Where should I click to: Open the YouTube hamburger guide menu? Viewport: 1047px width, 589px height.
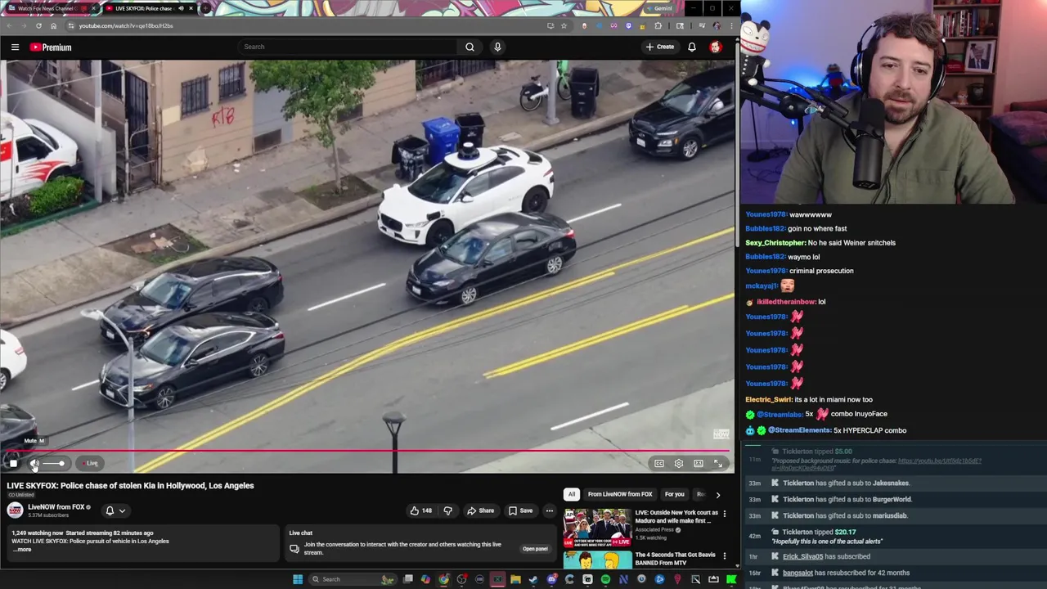click(x=15, y=47)
